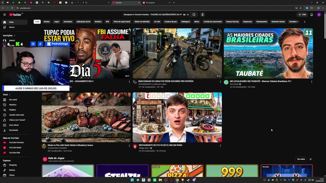The width and height of the screenshot is (326, 183).
Task: Click the page vertical scrollbar
Action: [325, 25]
